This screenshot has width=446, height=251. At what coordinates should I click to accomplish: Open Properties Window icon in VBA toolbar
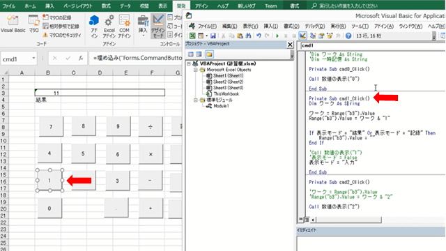tap(321, 36)
